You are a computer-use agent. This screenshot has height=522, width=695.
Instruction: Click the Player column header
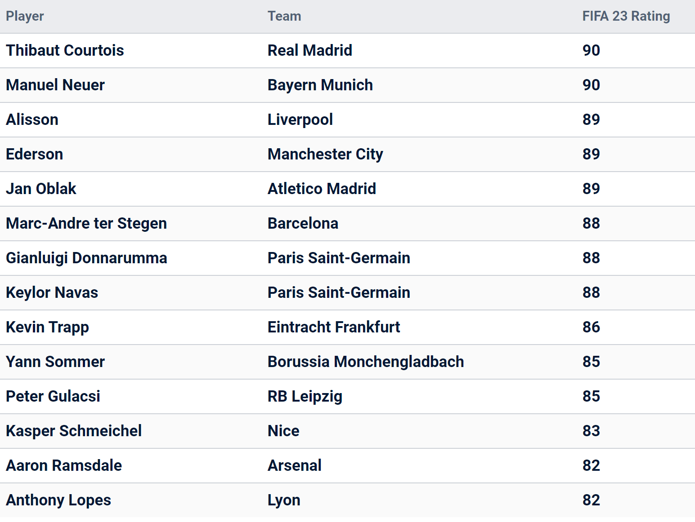pos(25,16)
